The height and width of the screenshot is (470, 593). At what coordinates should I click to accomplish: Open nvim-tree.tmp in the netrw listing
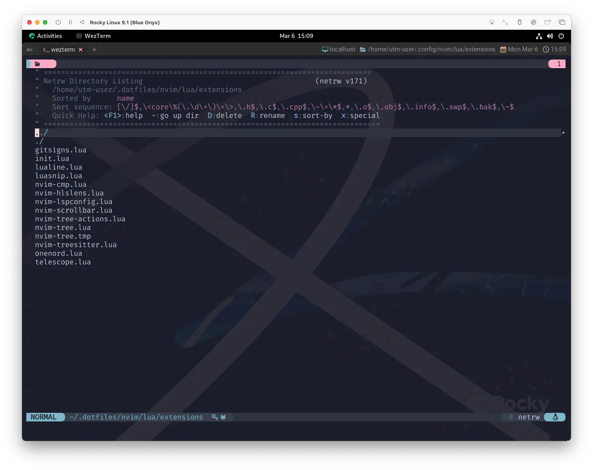pos(63,236)
